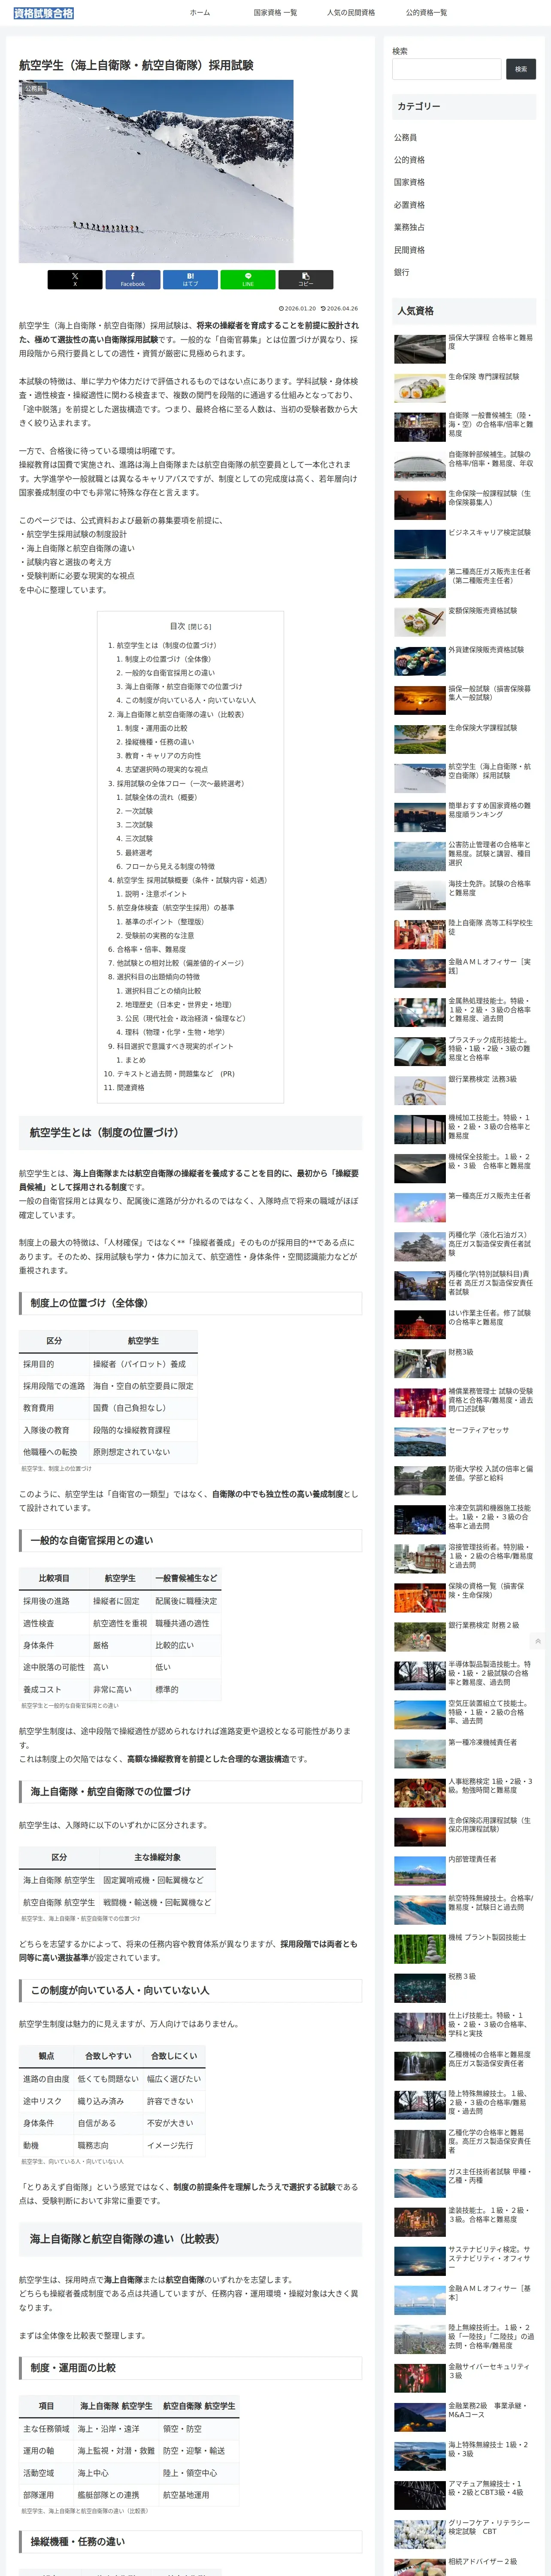Jump to 選択科目の出題傾向の特徴 in contents
Screen dimensions: 551x2576
pos(158,977)
